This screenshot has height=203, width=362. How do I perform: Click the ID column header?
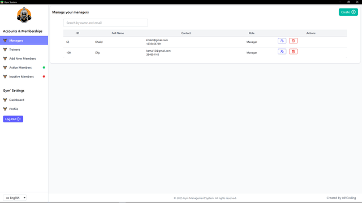pyautogui.click(x=78, y=33)
